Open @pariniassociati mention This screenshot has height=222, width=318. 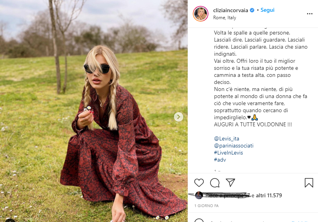[x=234, y=146]
